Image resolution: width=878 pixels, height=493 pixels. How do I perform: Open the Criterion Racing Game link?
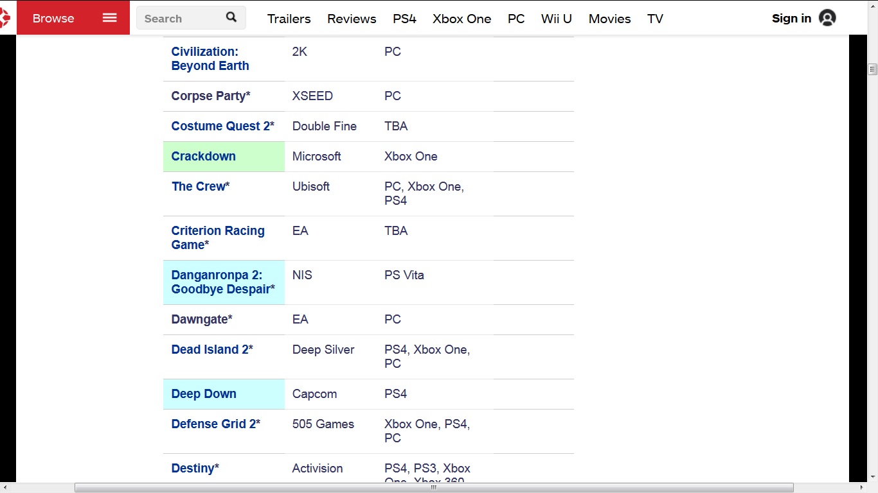click(218, 238)
